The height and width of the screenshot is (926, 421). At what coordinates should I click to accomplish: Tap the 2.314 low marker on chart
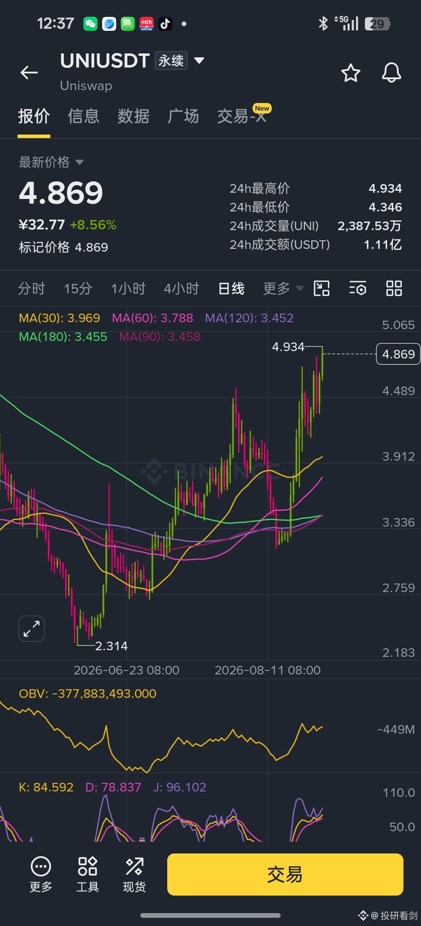111,646
